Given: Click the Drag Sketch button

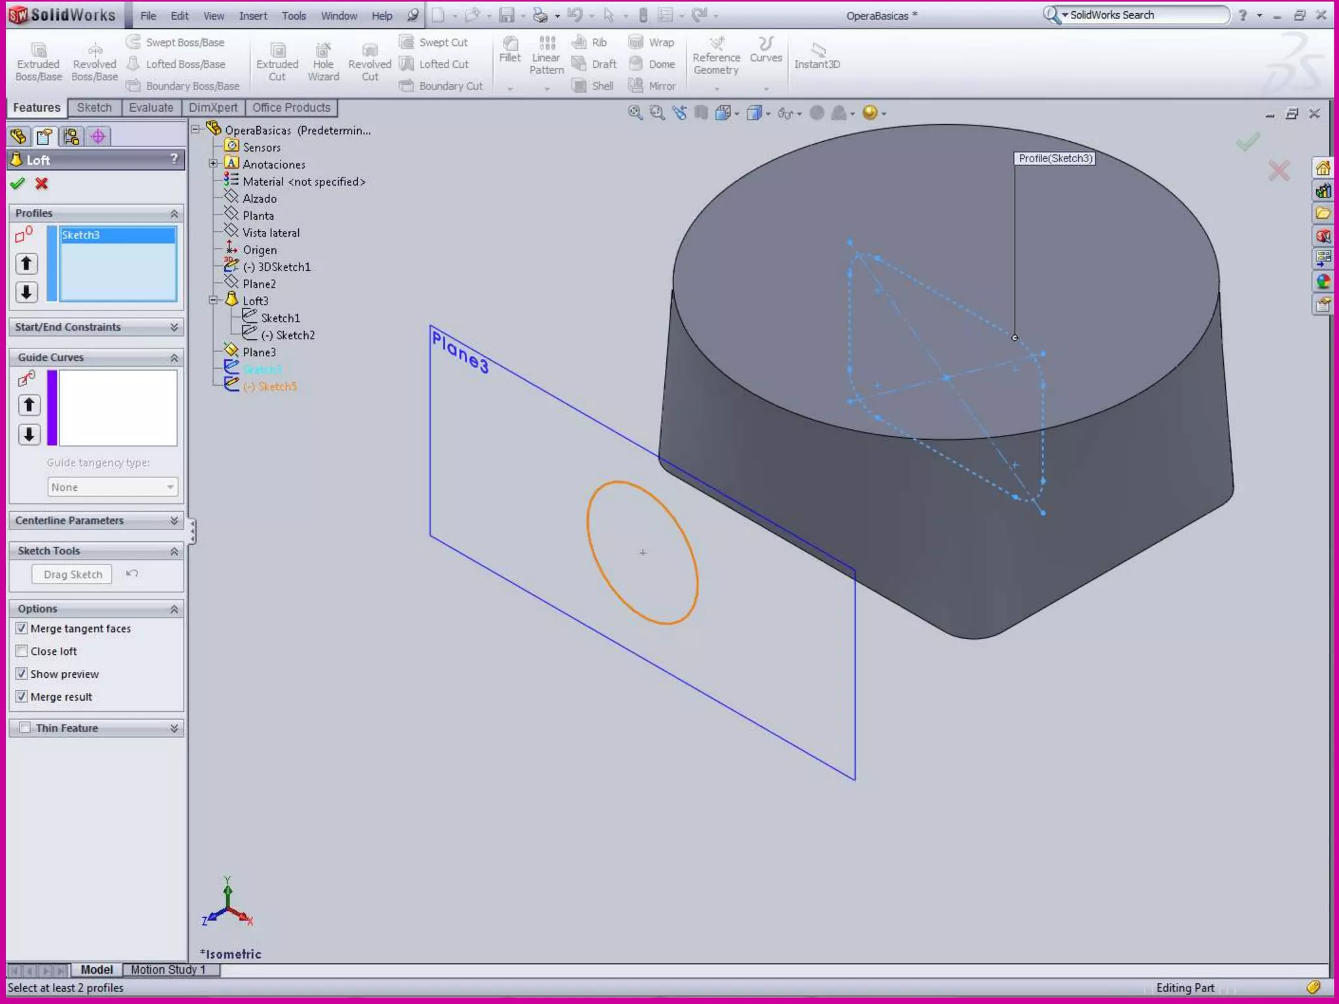Looking at the screenshot, I should (73, 575).
